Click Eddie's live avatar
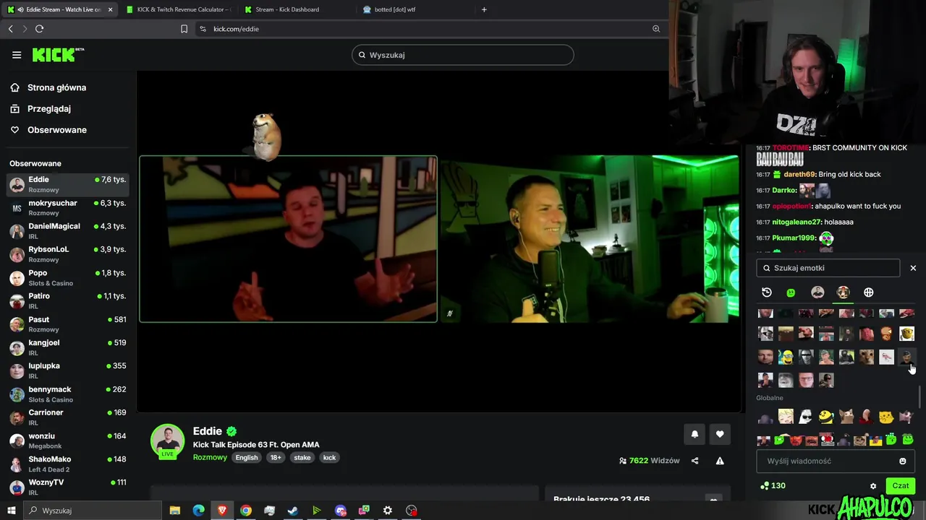926x520 pixels. click(x=167, y=441)
